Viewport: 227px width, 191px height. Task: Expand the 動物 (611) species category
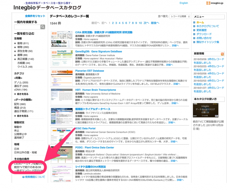click(15, 43)
